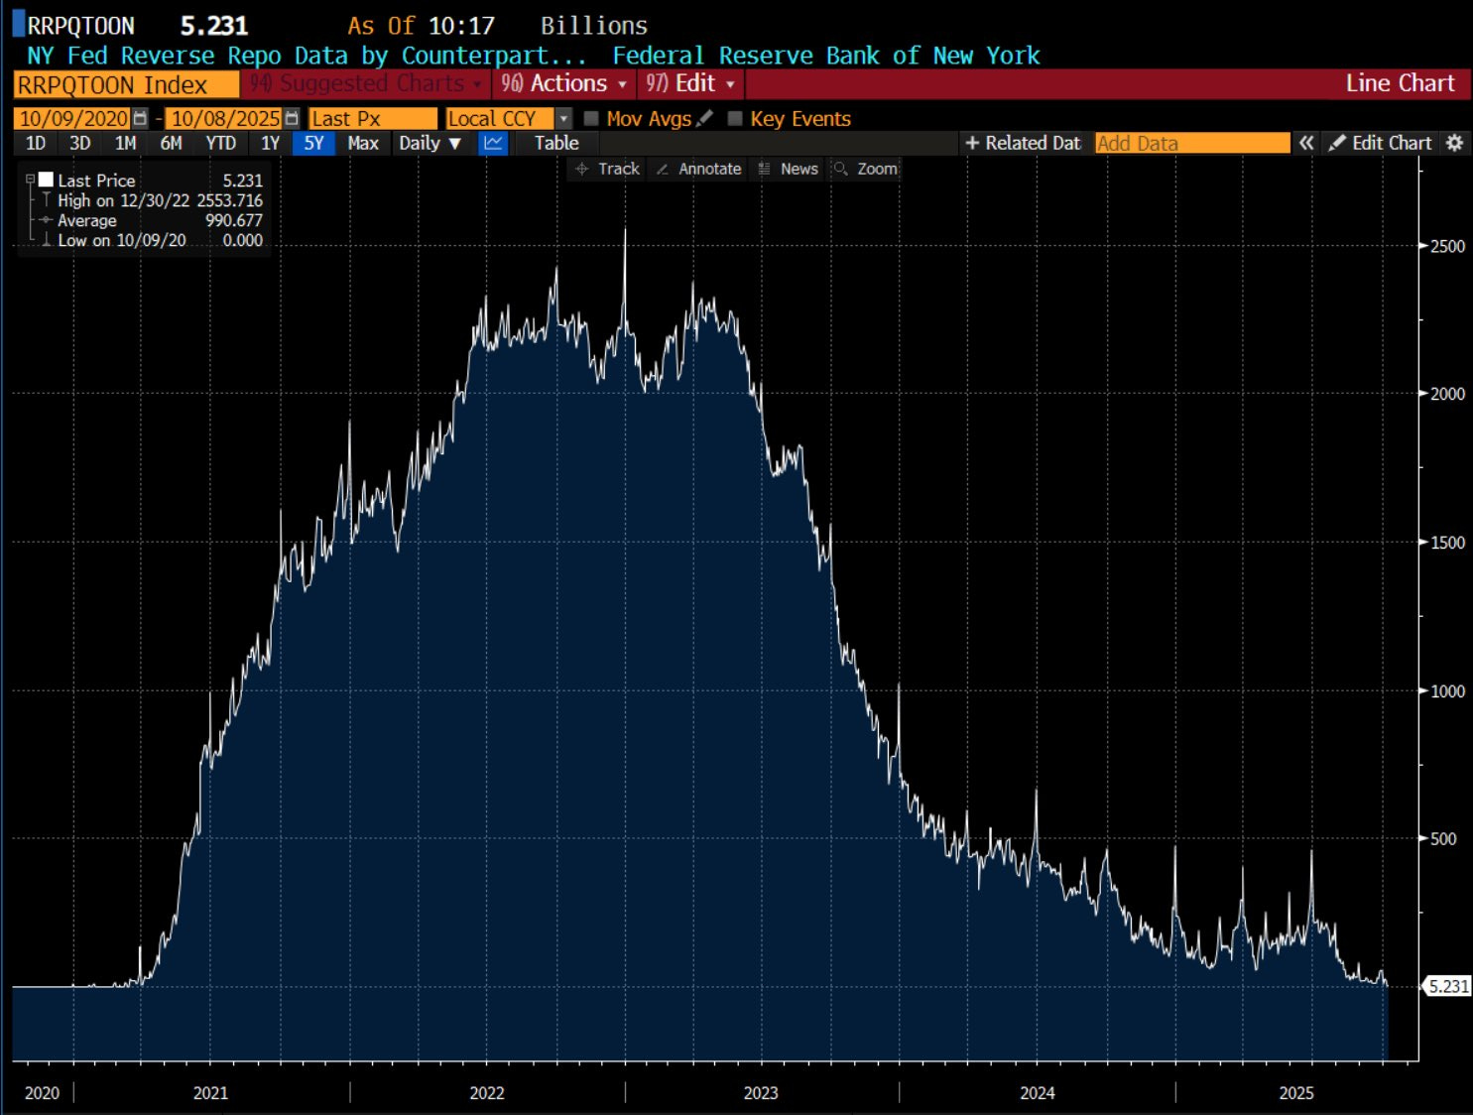This screenshot has width=1473, height=1115.
Task: Open chart settings gear icon
Action: [x=1454, y=144]
